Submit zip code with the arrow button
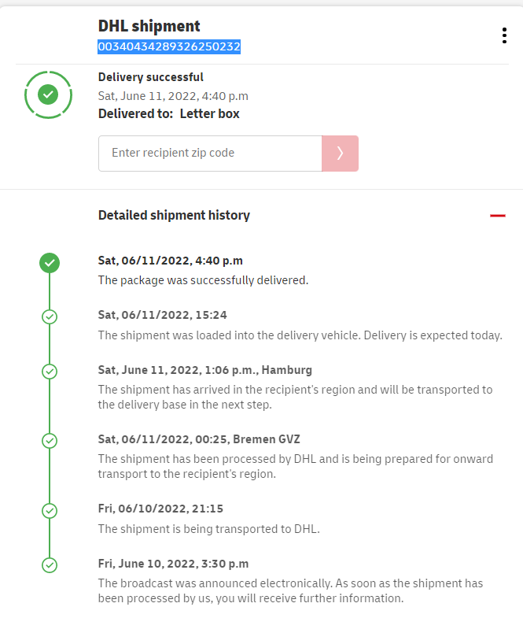Viewport: 523px width, 618px height. click(x=340, y=153)
